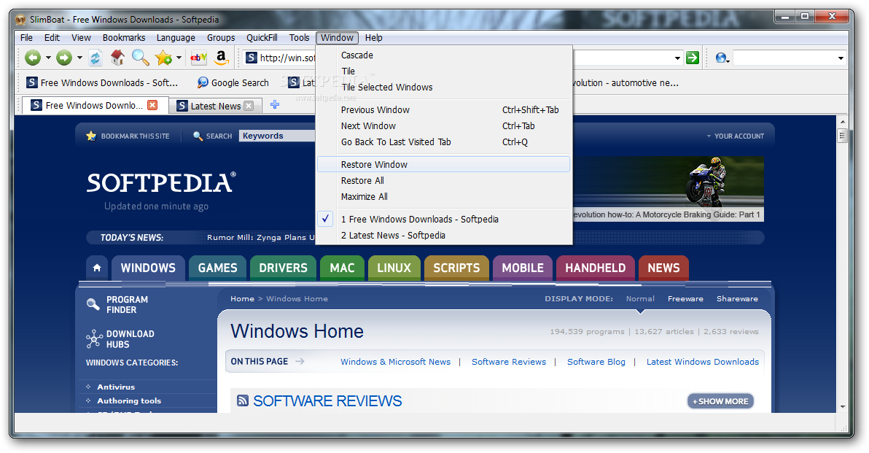Expand the Your Account dropdown

point(736,136)
